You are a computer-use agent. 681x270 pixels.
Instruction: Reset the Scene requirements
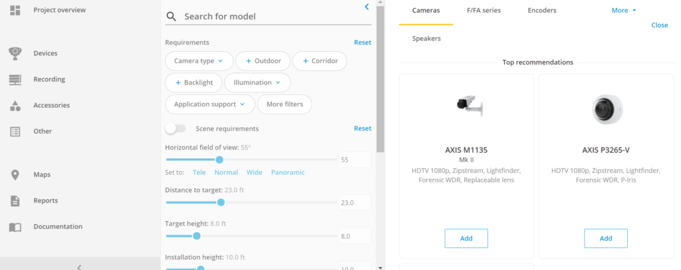[x=362, y=128]
